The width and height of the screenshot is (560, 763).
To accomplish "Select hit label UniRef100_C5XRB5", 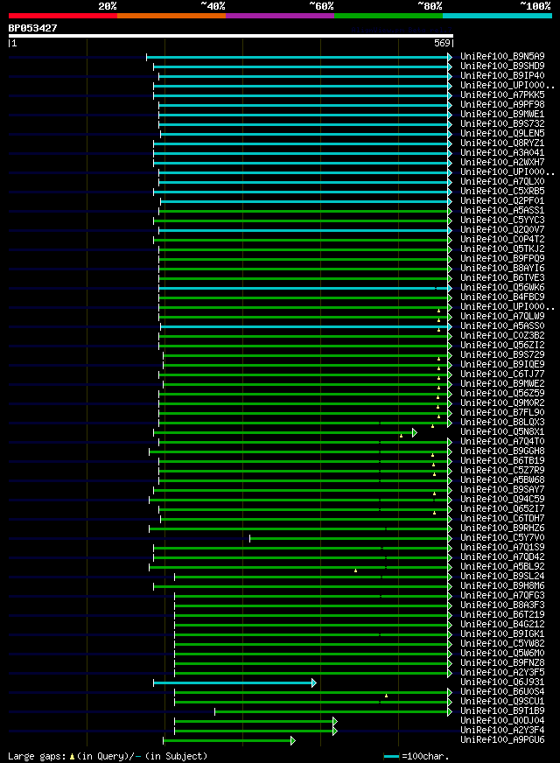I will click(x=502, y=192).
